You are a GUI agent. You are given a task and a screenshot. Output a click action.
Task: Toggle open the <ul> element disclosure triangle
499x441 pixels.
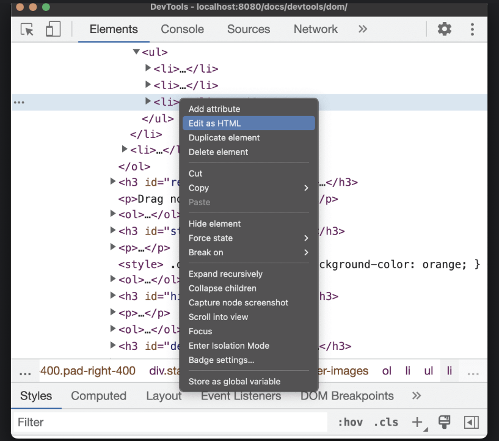pyautogui.click(x=136, y=52)
